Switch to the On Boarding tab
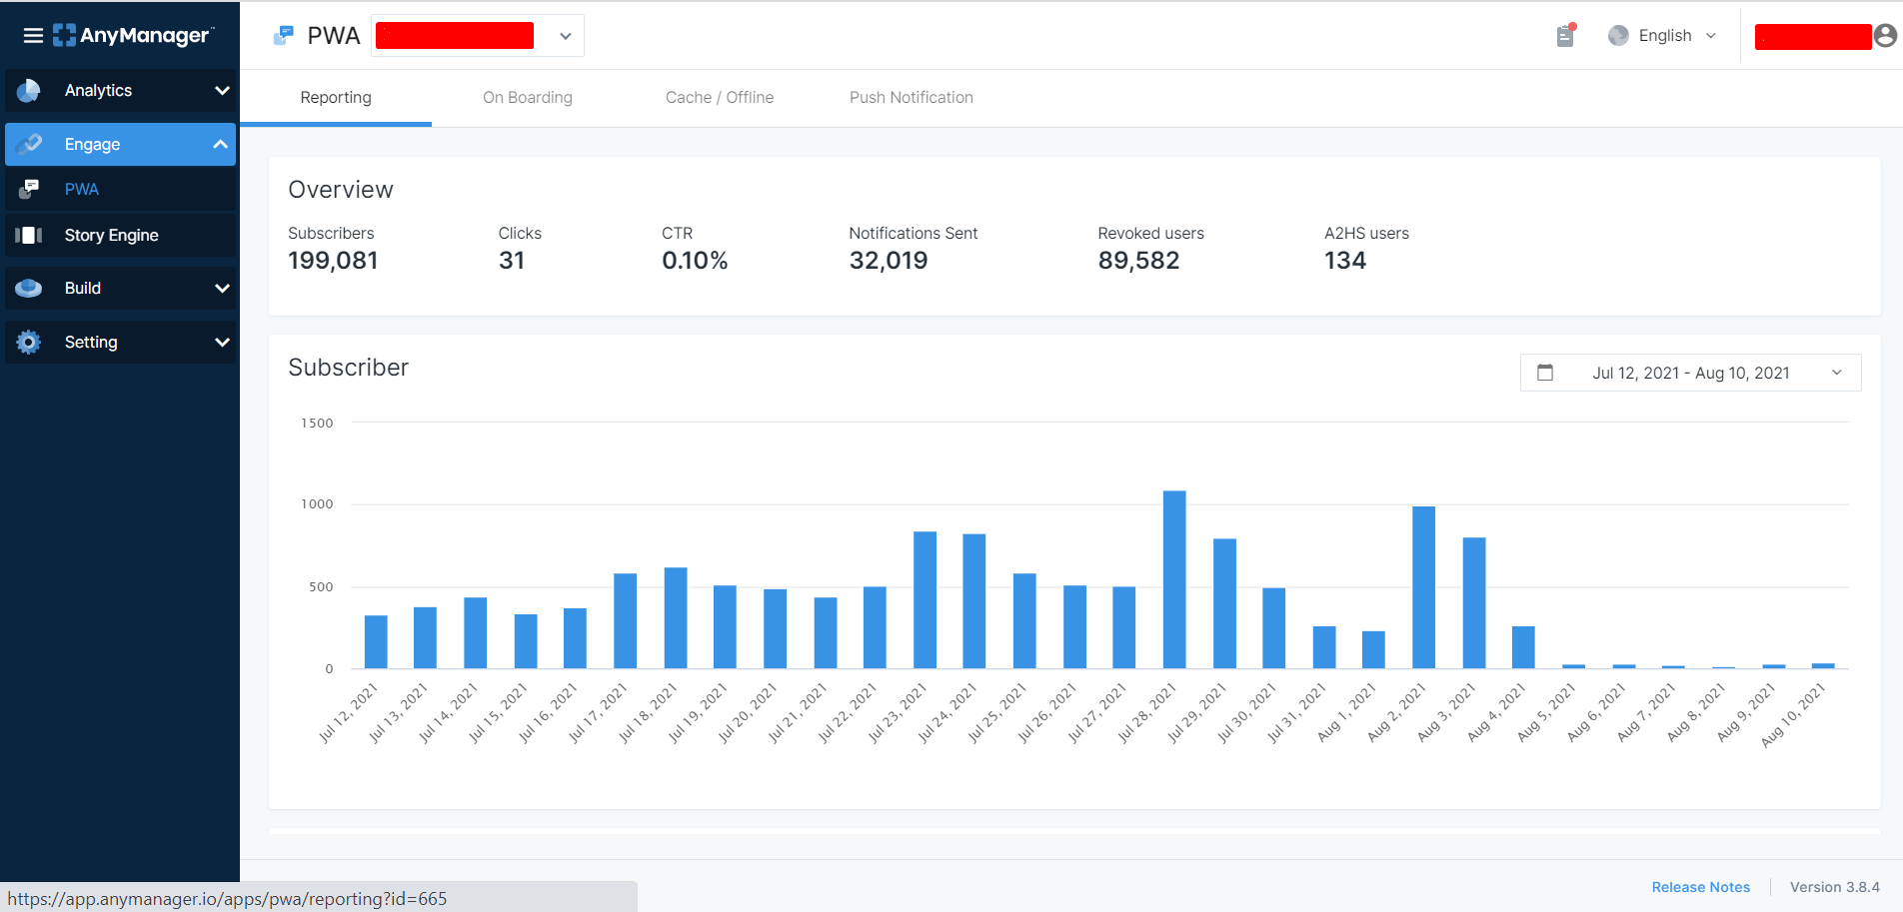 pos(527,98)
